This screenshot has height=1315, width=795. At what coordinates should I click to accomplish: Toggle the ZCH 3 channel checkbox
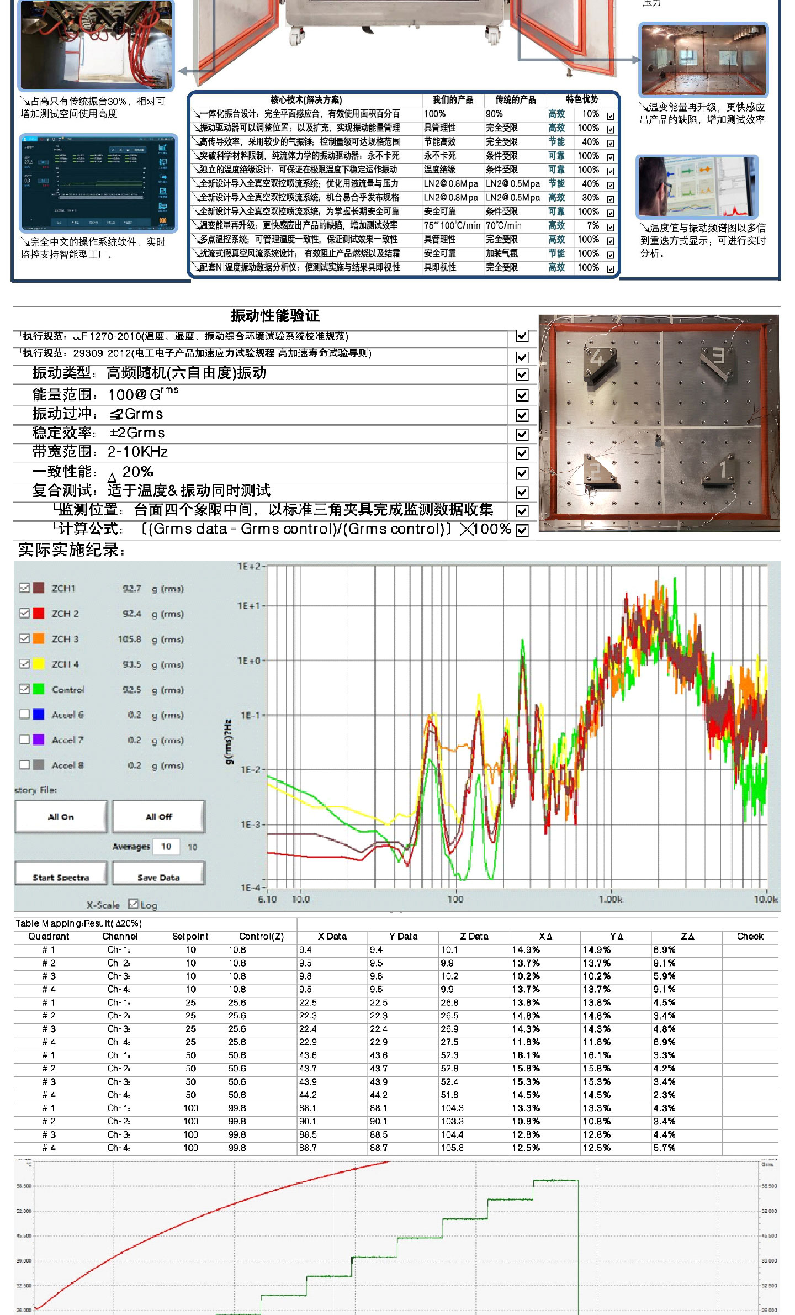coord(24,638)
